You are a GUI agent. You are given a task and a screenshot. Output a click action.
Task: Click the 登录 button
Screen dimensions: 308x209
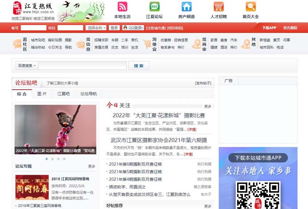point(114,28)
